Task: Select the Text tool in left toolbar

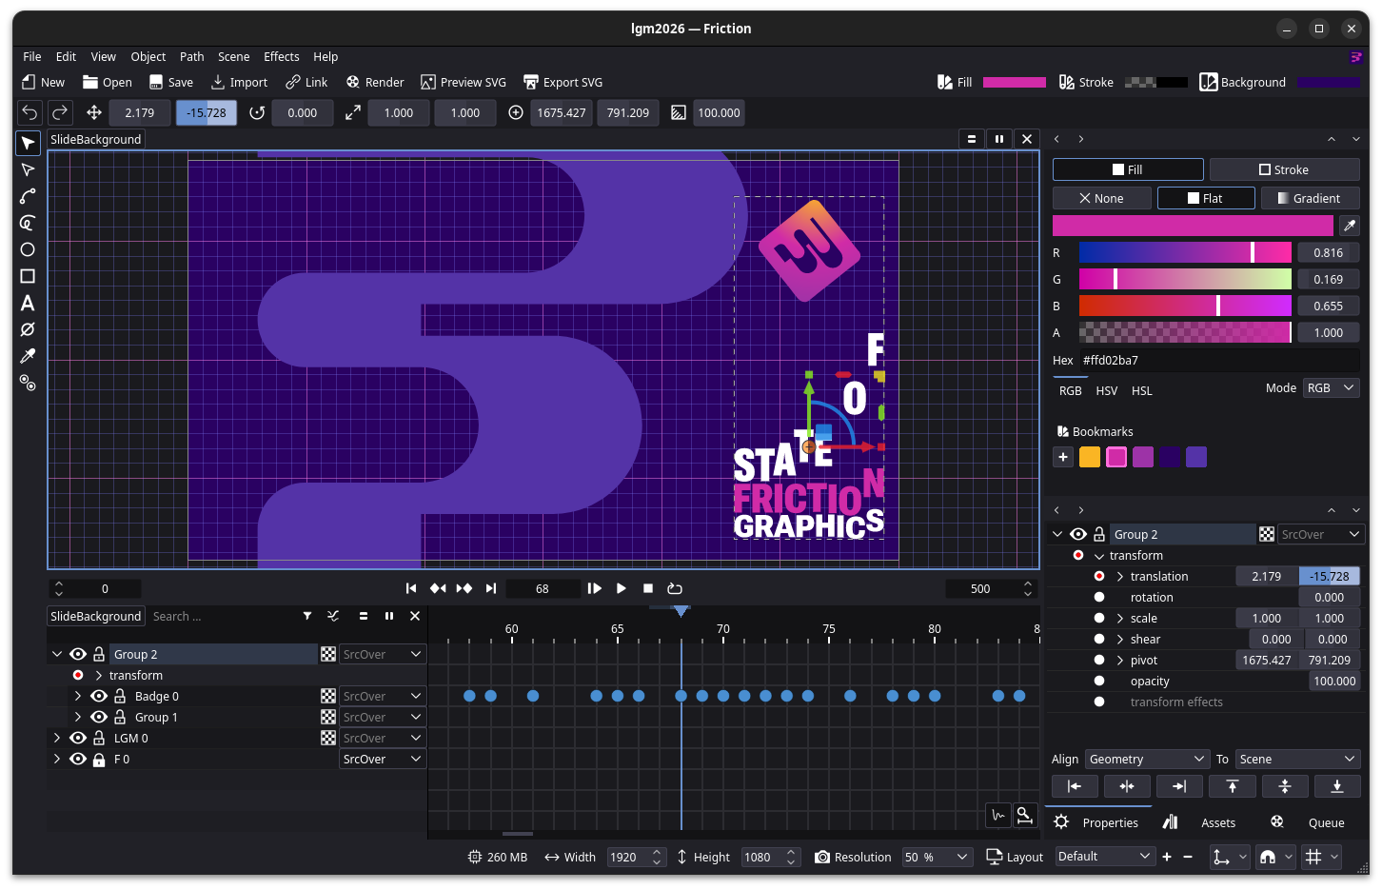Action: pyautogui.click(x=28, y=303)
